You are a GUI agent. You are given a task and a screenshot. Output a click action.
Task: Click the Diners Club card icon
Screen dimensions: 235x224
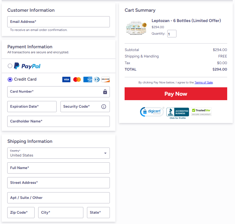(x=97, y=80)
